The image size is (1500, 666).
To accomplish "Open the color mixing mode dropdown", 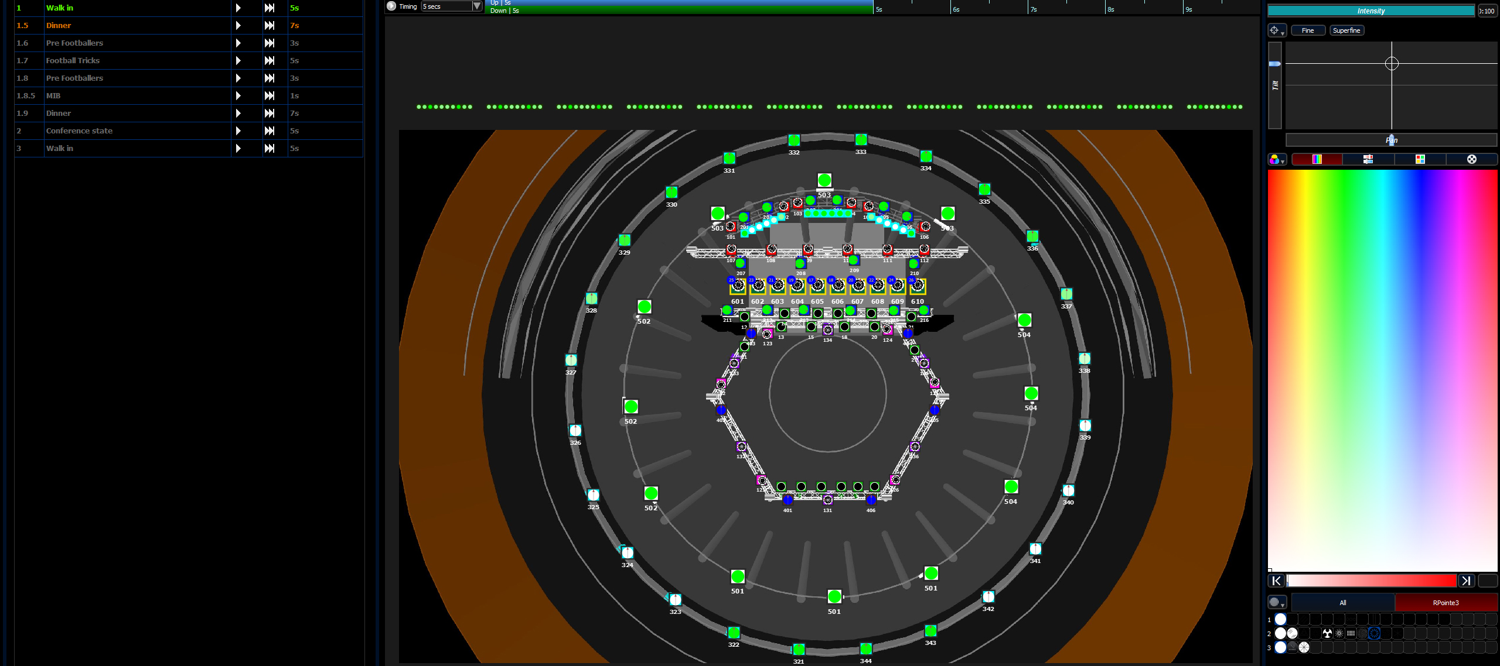I will [x=1277, y=159].
